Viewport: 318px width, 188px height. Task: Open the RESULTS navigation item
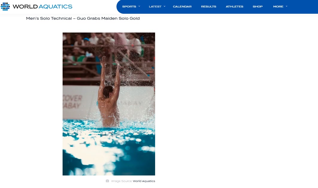pyautogui.click(x=208, y=7)
